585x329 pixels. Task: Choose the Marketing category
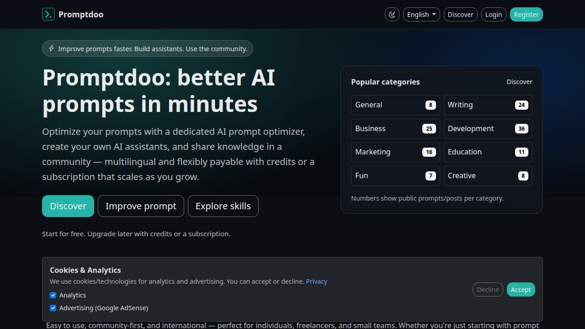[x=395, y=152]
